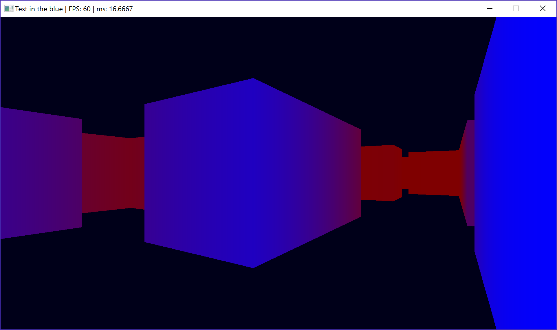Click the application icon in title bar

coord(9,9)
